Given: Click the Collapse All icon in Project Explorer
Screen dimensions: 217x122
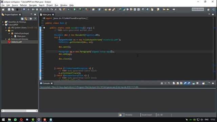Looking at the screenshot, I should click(22, 19).
